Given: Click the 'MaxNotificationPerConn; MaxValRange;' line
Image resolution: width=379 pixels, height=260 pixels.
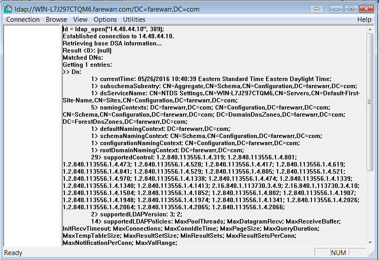Looking at the screenshot, I should click(x=120, y=243).
